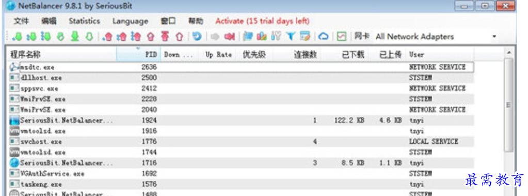
Task: Open the 编辑 menu
Action: pyautogui.click(x=49, y=21)
